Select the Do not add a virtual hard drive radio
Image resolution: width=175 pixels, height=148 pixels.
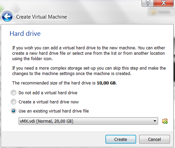click(x=14, y=93)
